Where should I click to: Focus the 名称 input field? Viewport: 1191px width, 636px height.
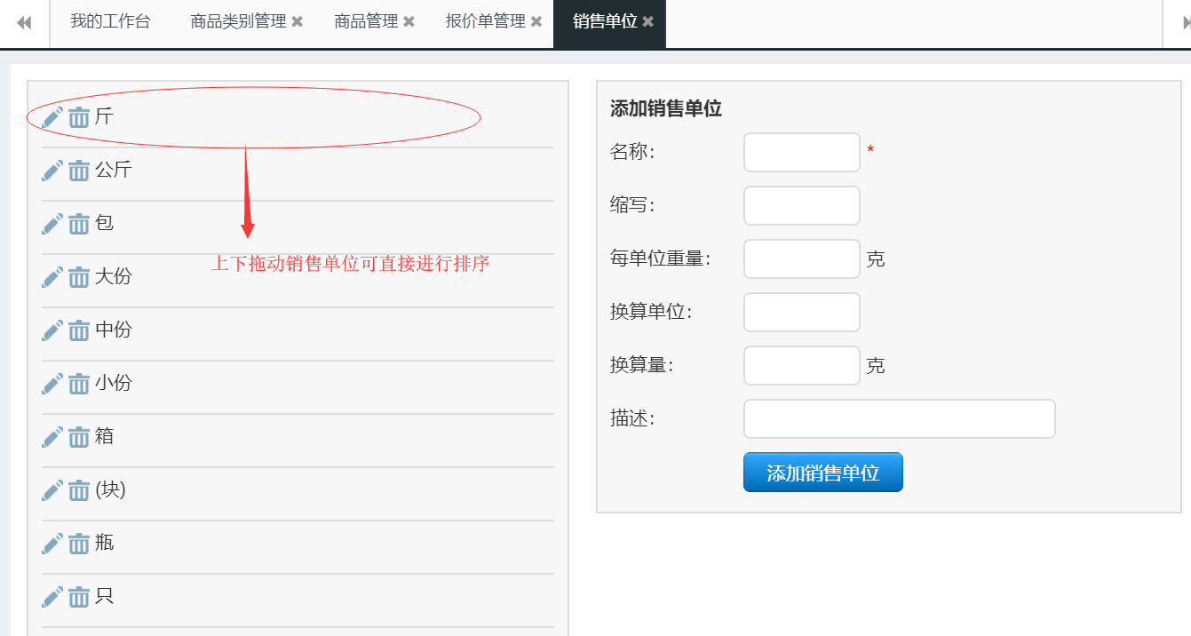[801, 152]
